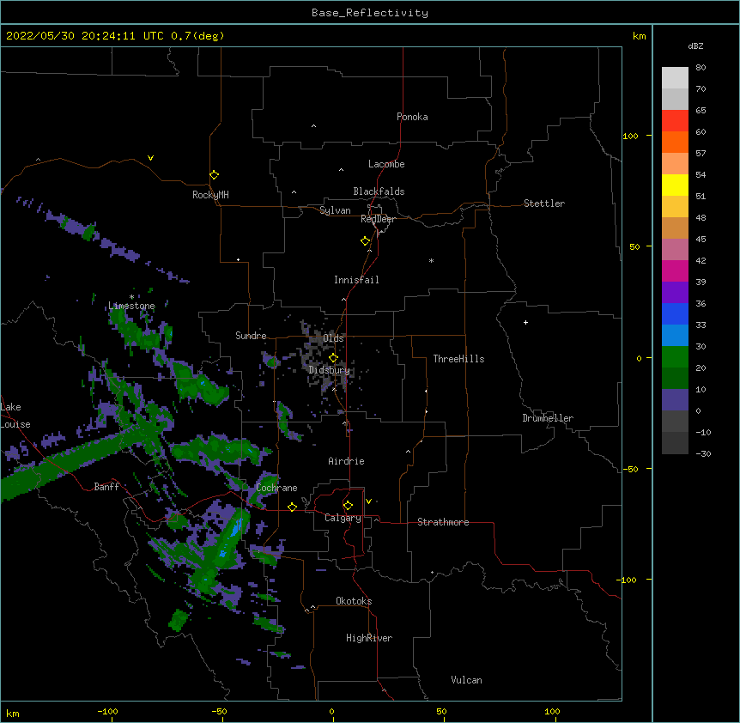
Task: Click the Innisfail town label
Action: pyautogui.click(x=356, y=280)
